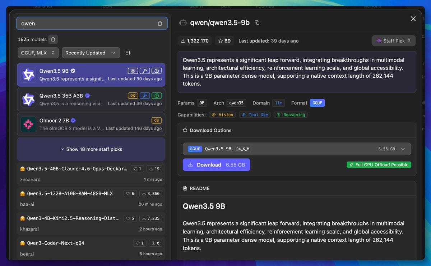This screenshot has height=266, width=431.
Task: Click likes 5 badge on Qwen3-4B-Kimi2.5 result
Action: 130,218
